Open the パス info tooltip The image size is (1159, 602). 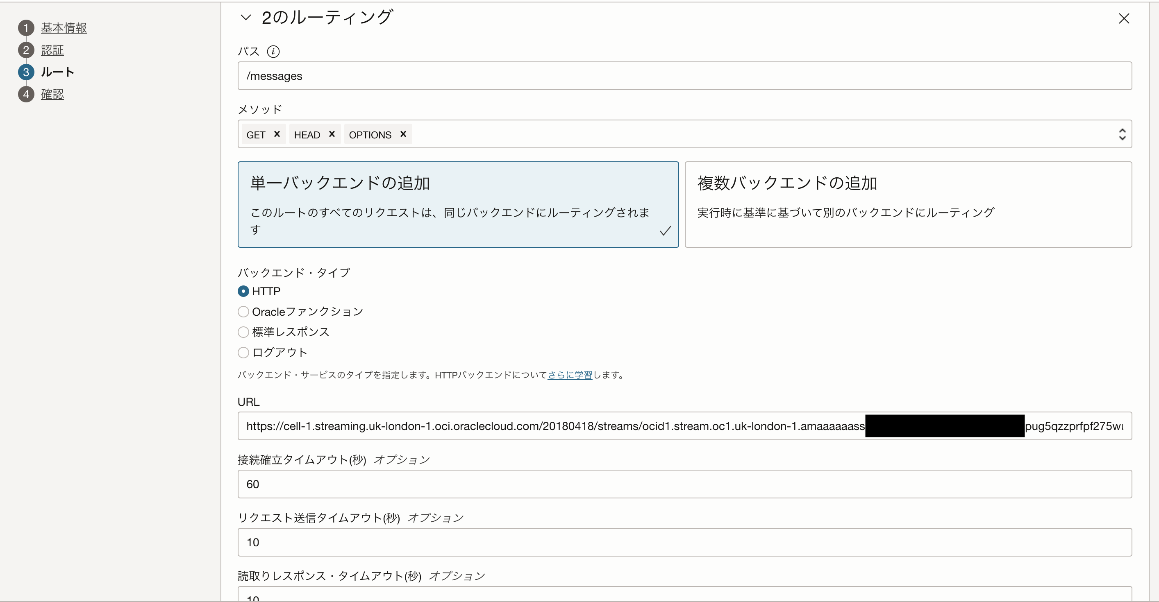click(274, 51)
